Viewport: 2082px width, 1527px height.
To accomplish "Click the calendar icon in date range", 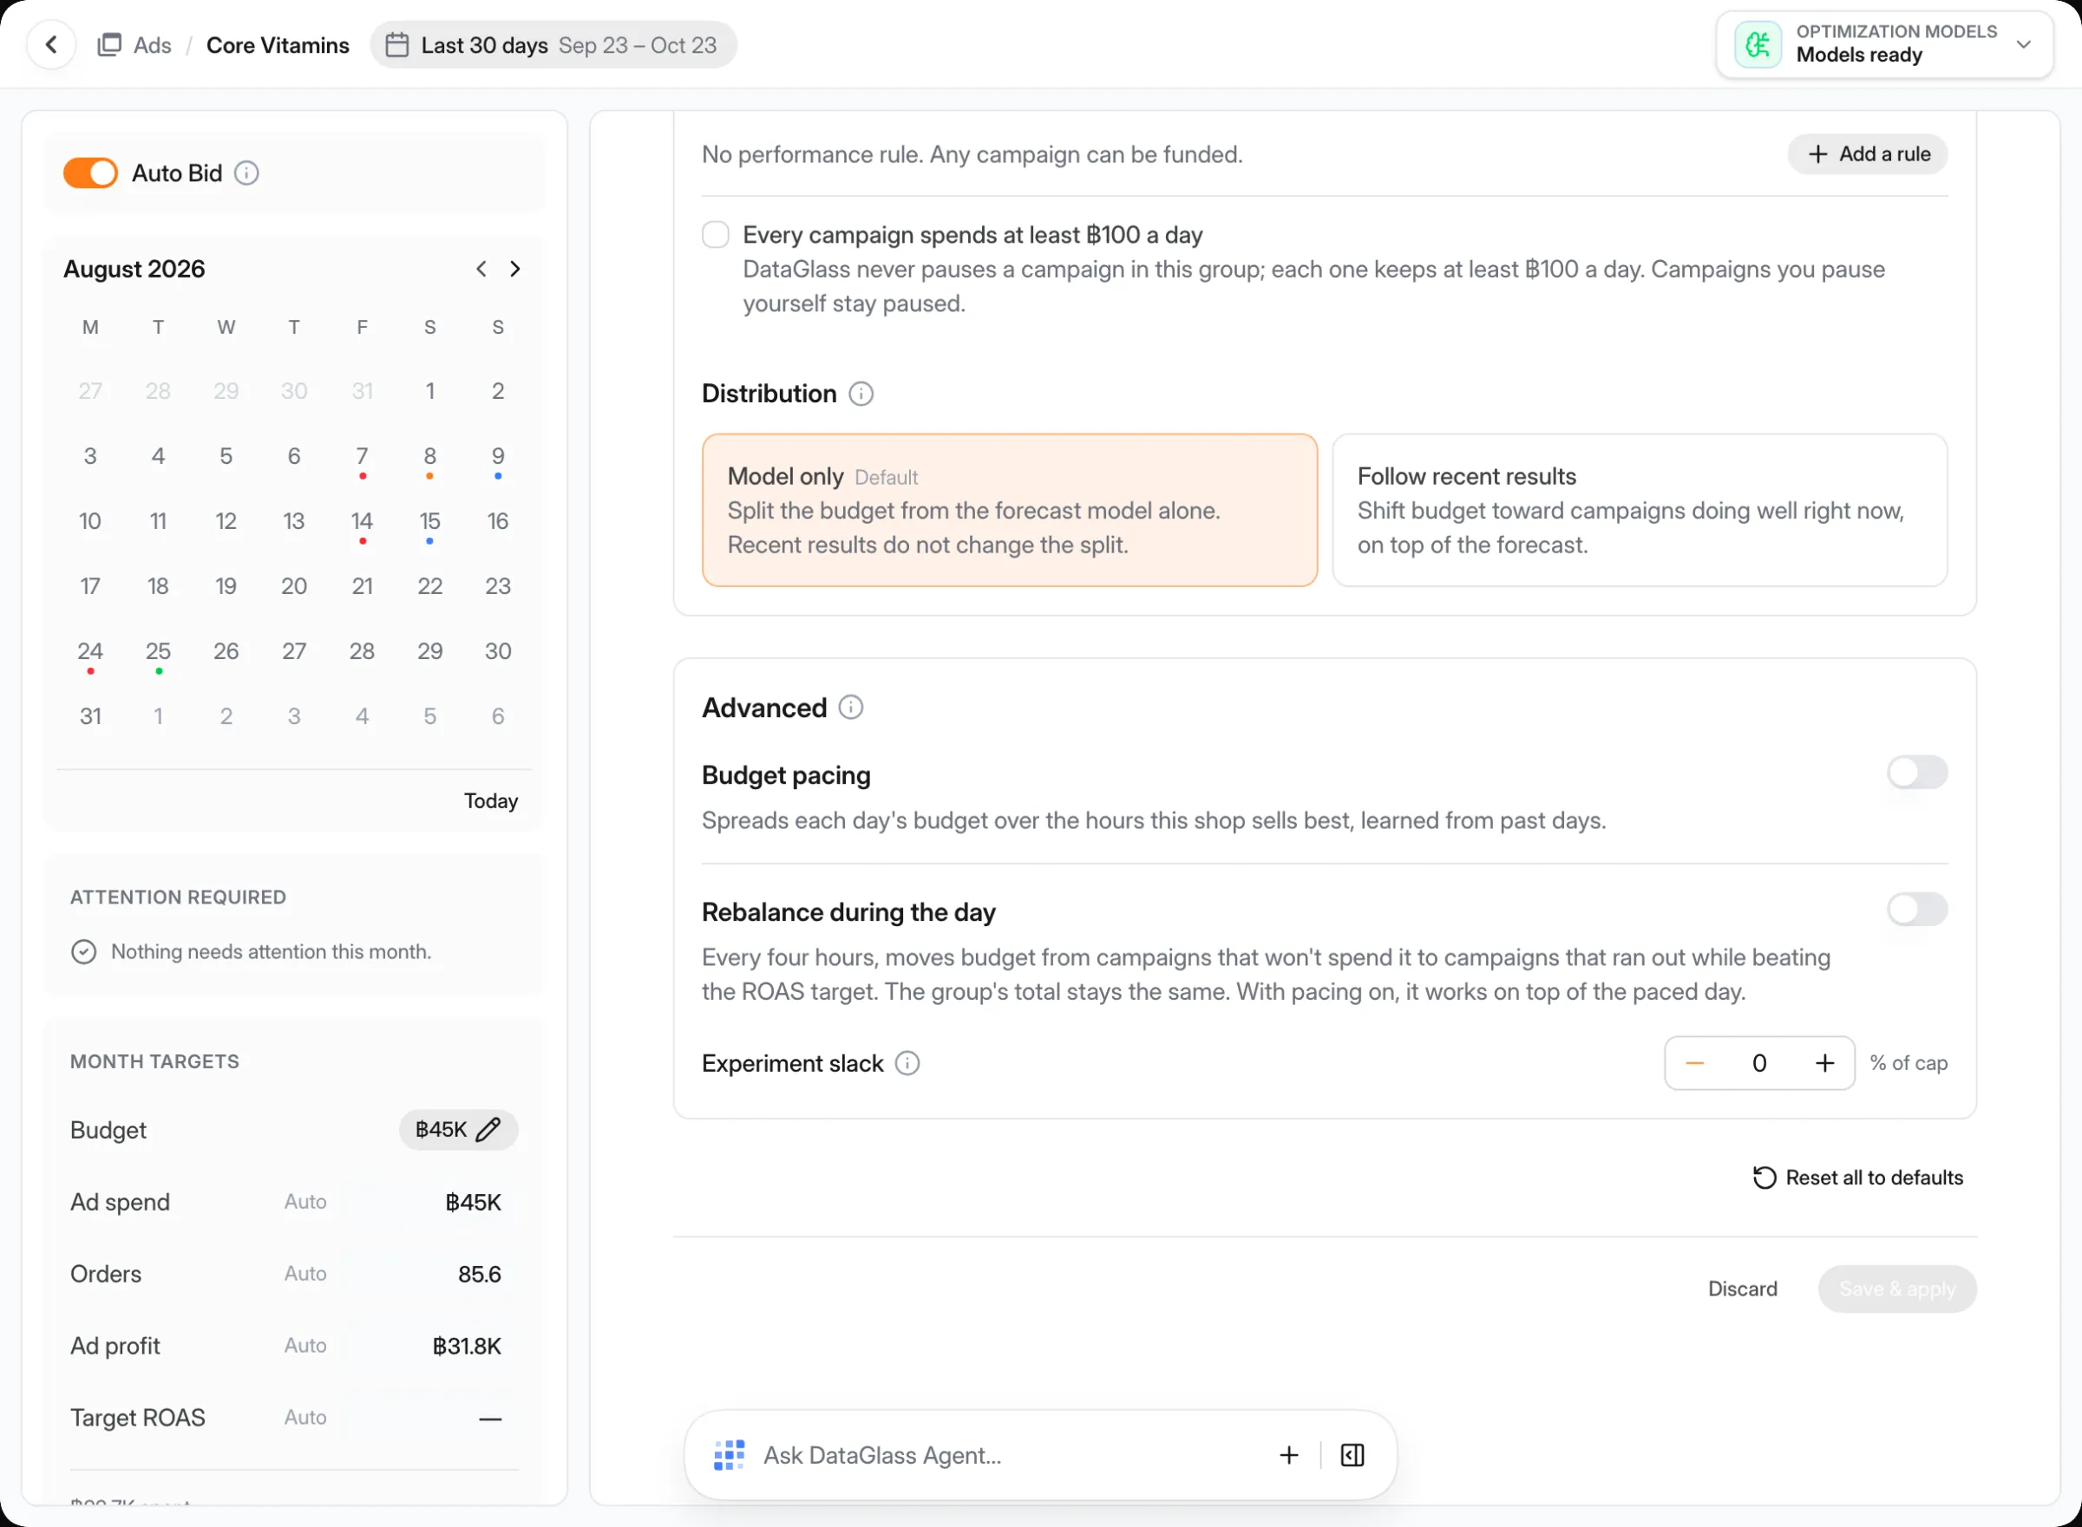I will 396,45.
